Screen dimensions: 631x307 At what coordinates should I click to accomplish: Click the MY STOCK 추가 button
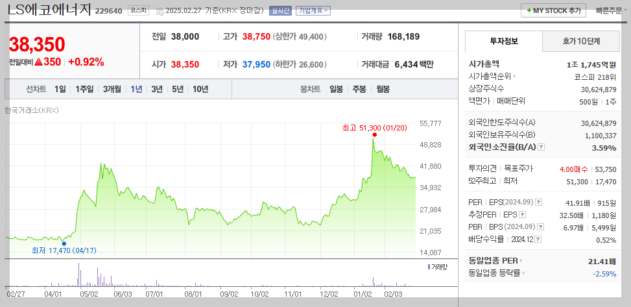point(553,11)
